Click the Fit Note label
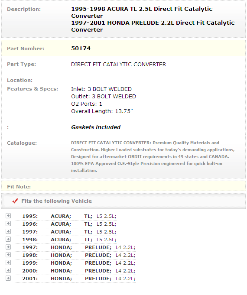The width and height of the screenshot is (247, 295). tap(19, 187)
